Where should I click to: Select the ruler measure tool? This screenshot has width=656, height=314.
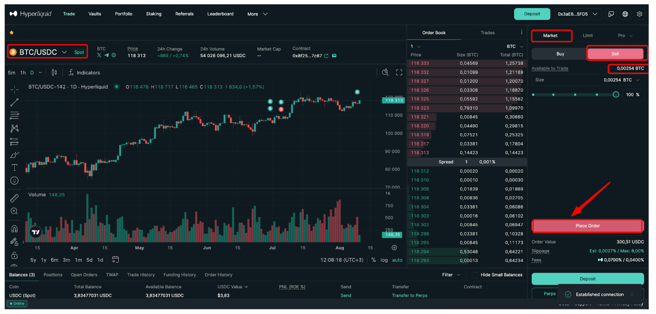tap(14, 198)
